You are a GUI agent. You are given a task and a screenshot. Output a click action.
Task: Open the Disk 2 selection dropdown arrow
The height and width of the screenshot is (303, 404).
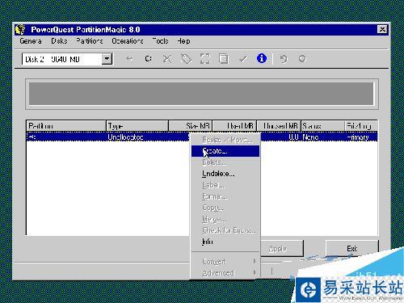(x=107, y=59)
